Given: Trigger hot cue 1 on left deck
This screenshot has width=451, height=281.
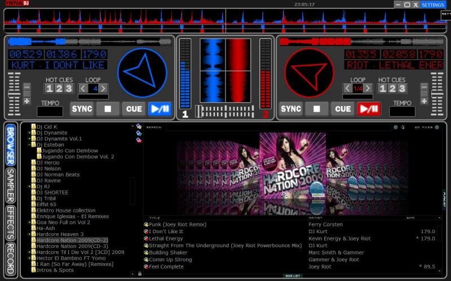Looking at the screenshot, I should tap(49, 88).
